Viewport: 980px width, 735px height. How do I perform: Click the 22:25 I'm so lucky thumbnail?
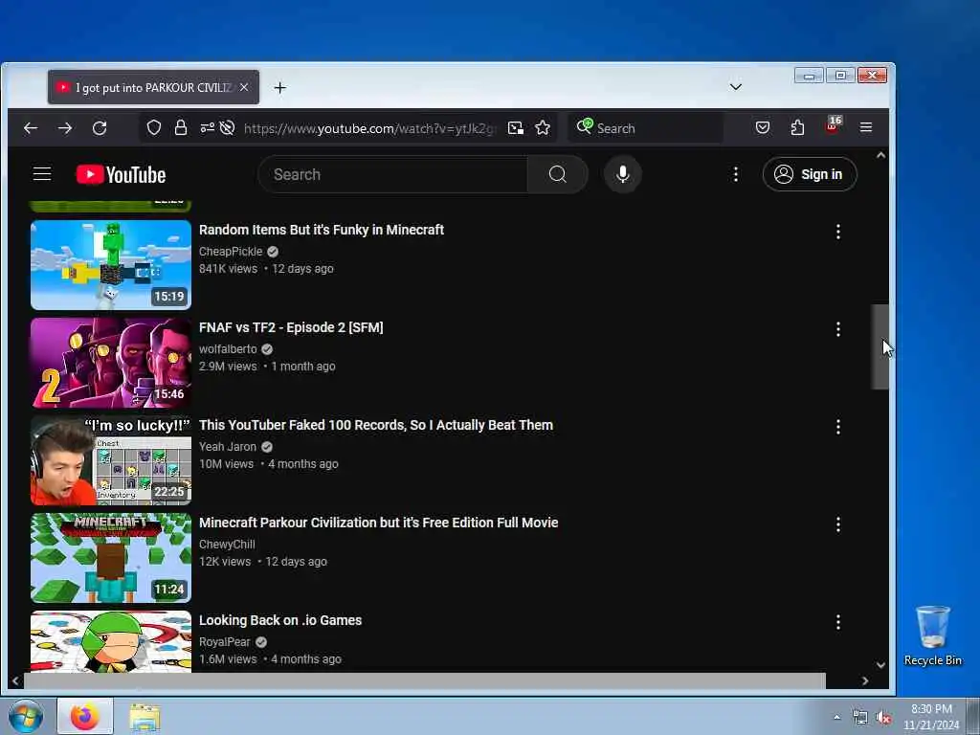pyautogui.click(x=111, y=460)
